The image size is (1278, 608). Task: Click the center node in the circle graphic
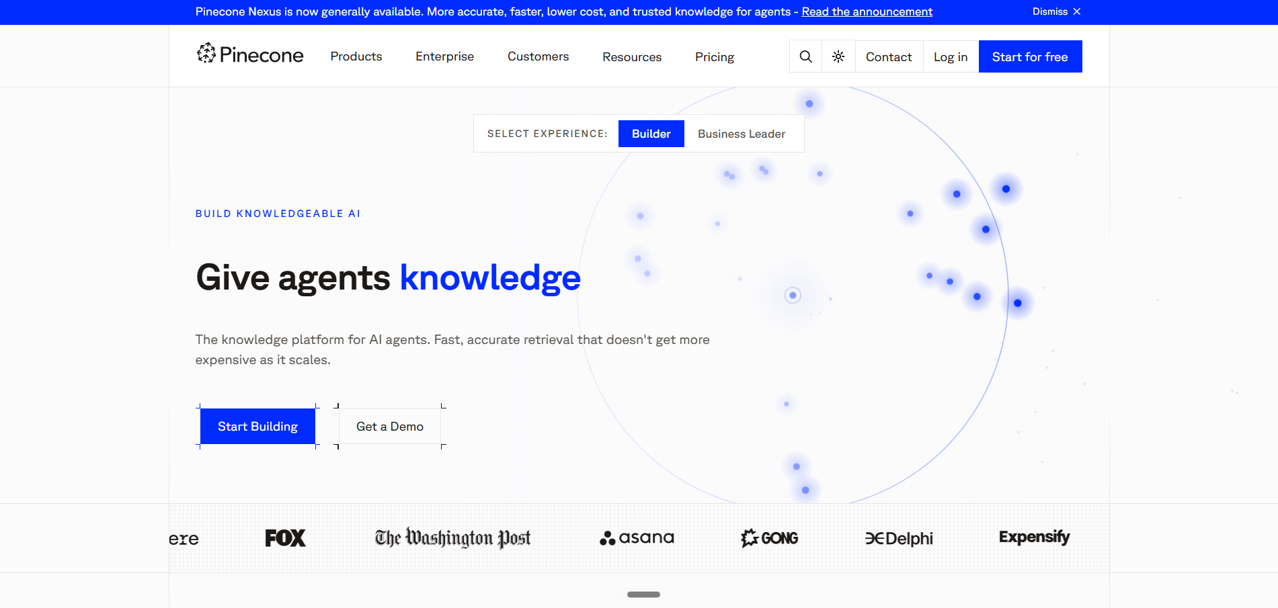coord(793,295)
